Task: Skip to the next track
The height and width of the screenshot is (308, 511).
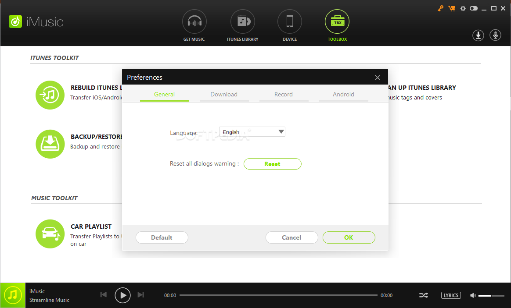Action: [141, 295]
